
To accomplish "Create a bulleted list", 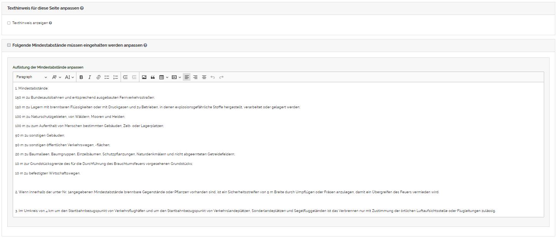I will (107, 77).
